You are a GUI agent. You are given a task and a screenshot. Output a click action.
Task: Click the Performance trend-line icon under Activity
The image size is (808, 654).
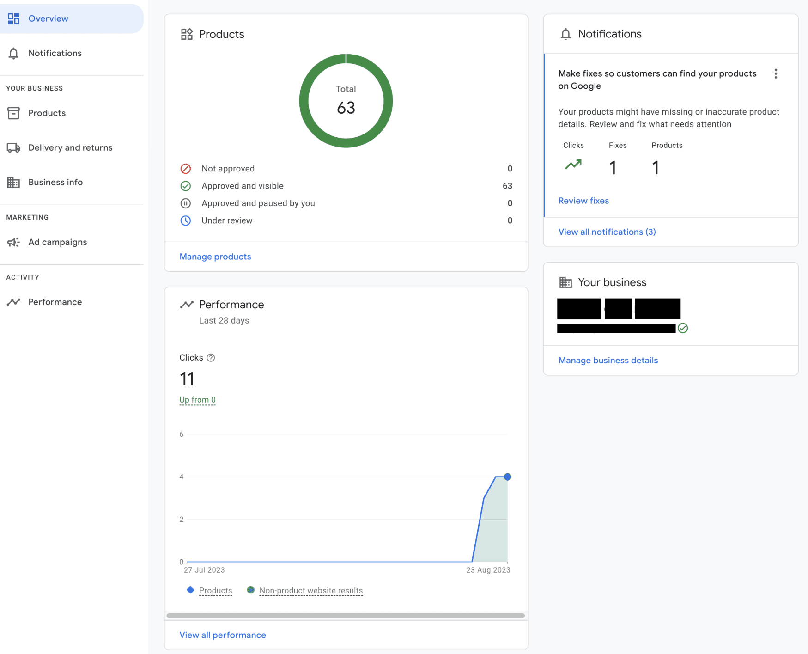[14, 301]
